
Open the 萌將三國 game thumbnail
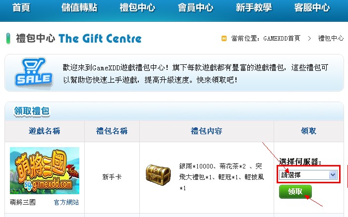click(45, 170)
